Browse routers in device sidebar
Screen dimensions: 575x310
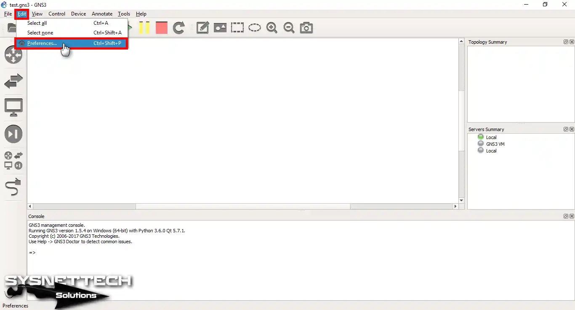point(13,55)
